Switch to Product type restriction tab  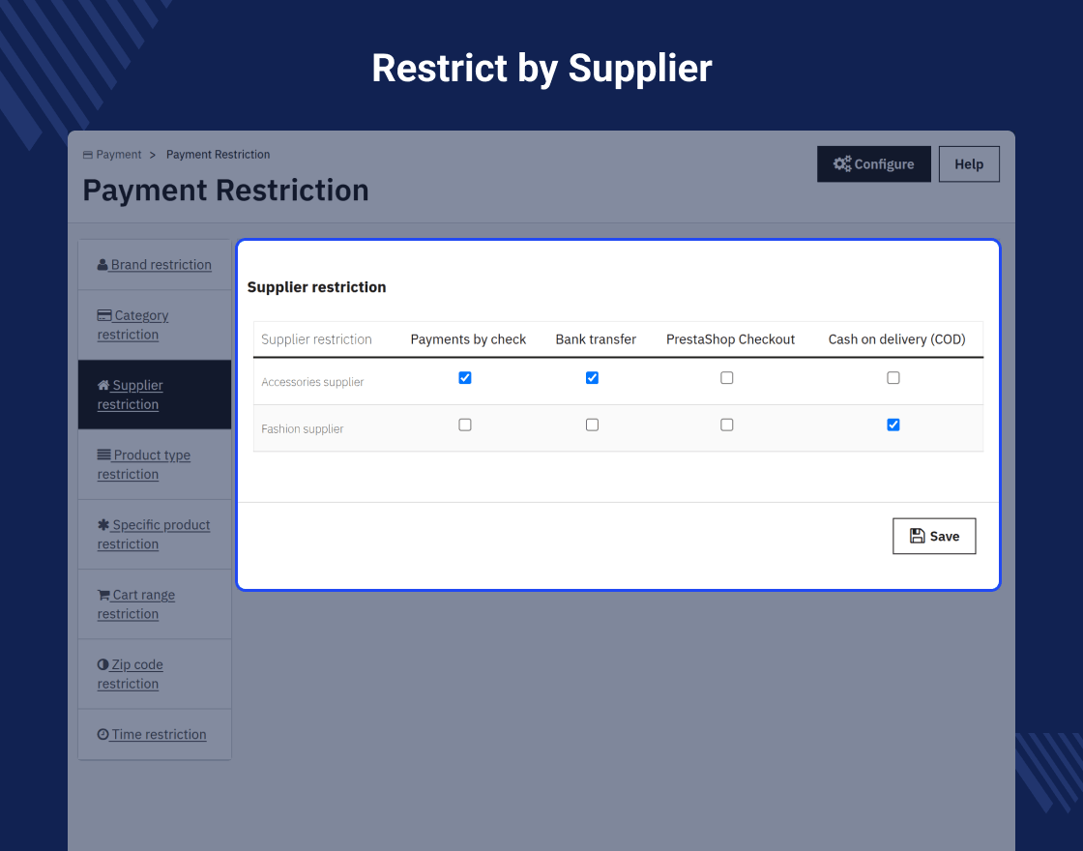tap(155, 464)
